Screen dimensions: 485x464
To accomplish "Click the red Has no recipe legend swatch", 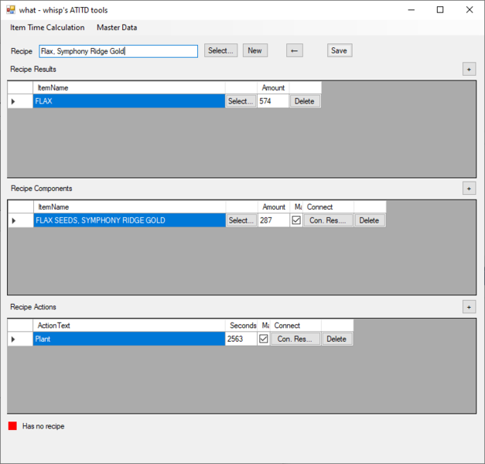I will tap(12, 426).
